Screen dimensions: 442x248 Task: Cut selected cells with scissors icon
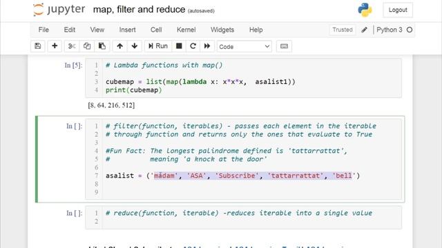[72, 46]
